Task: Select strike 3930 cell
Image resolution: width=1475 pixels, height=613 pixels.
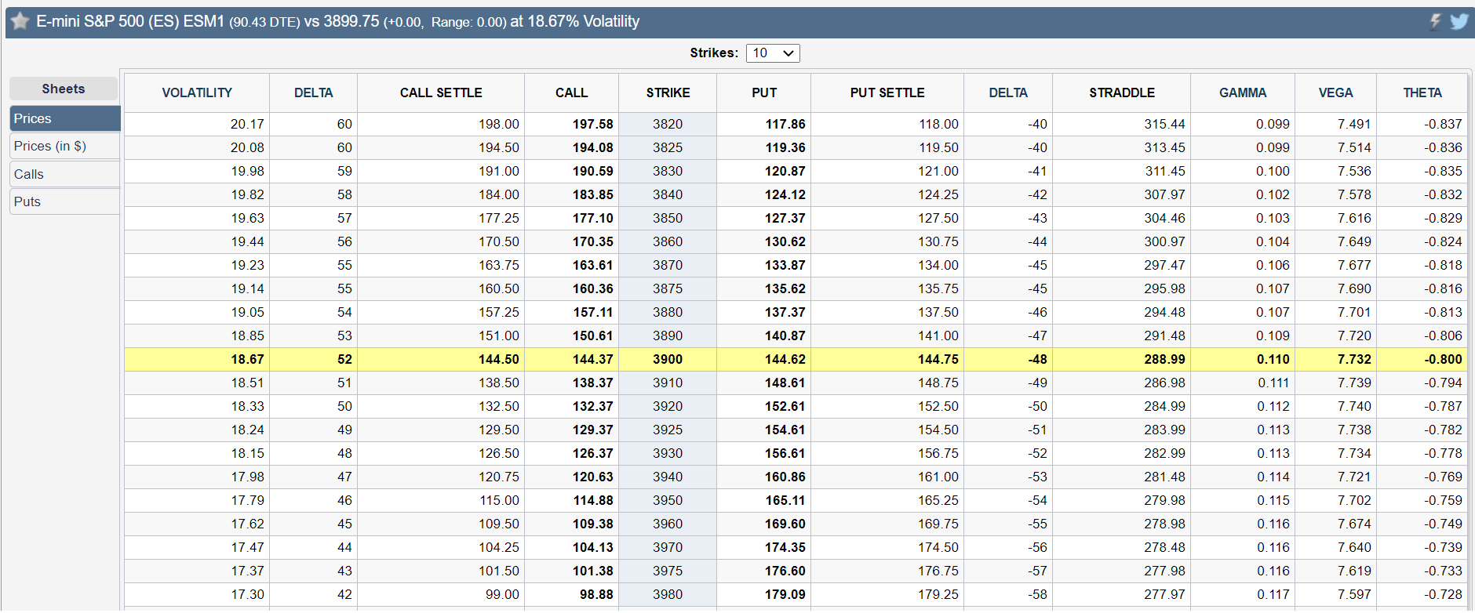Action: pyautogui.click(x=668, y=453)
